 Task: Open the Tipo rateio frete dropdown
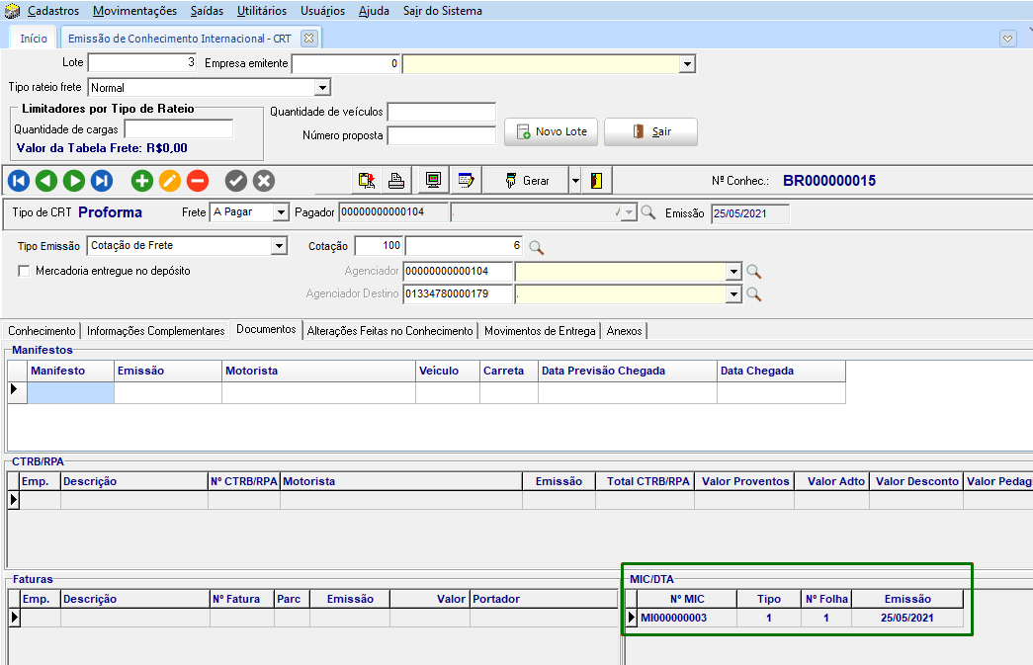[321, 88]
